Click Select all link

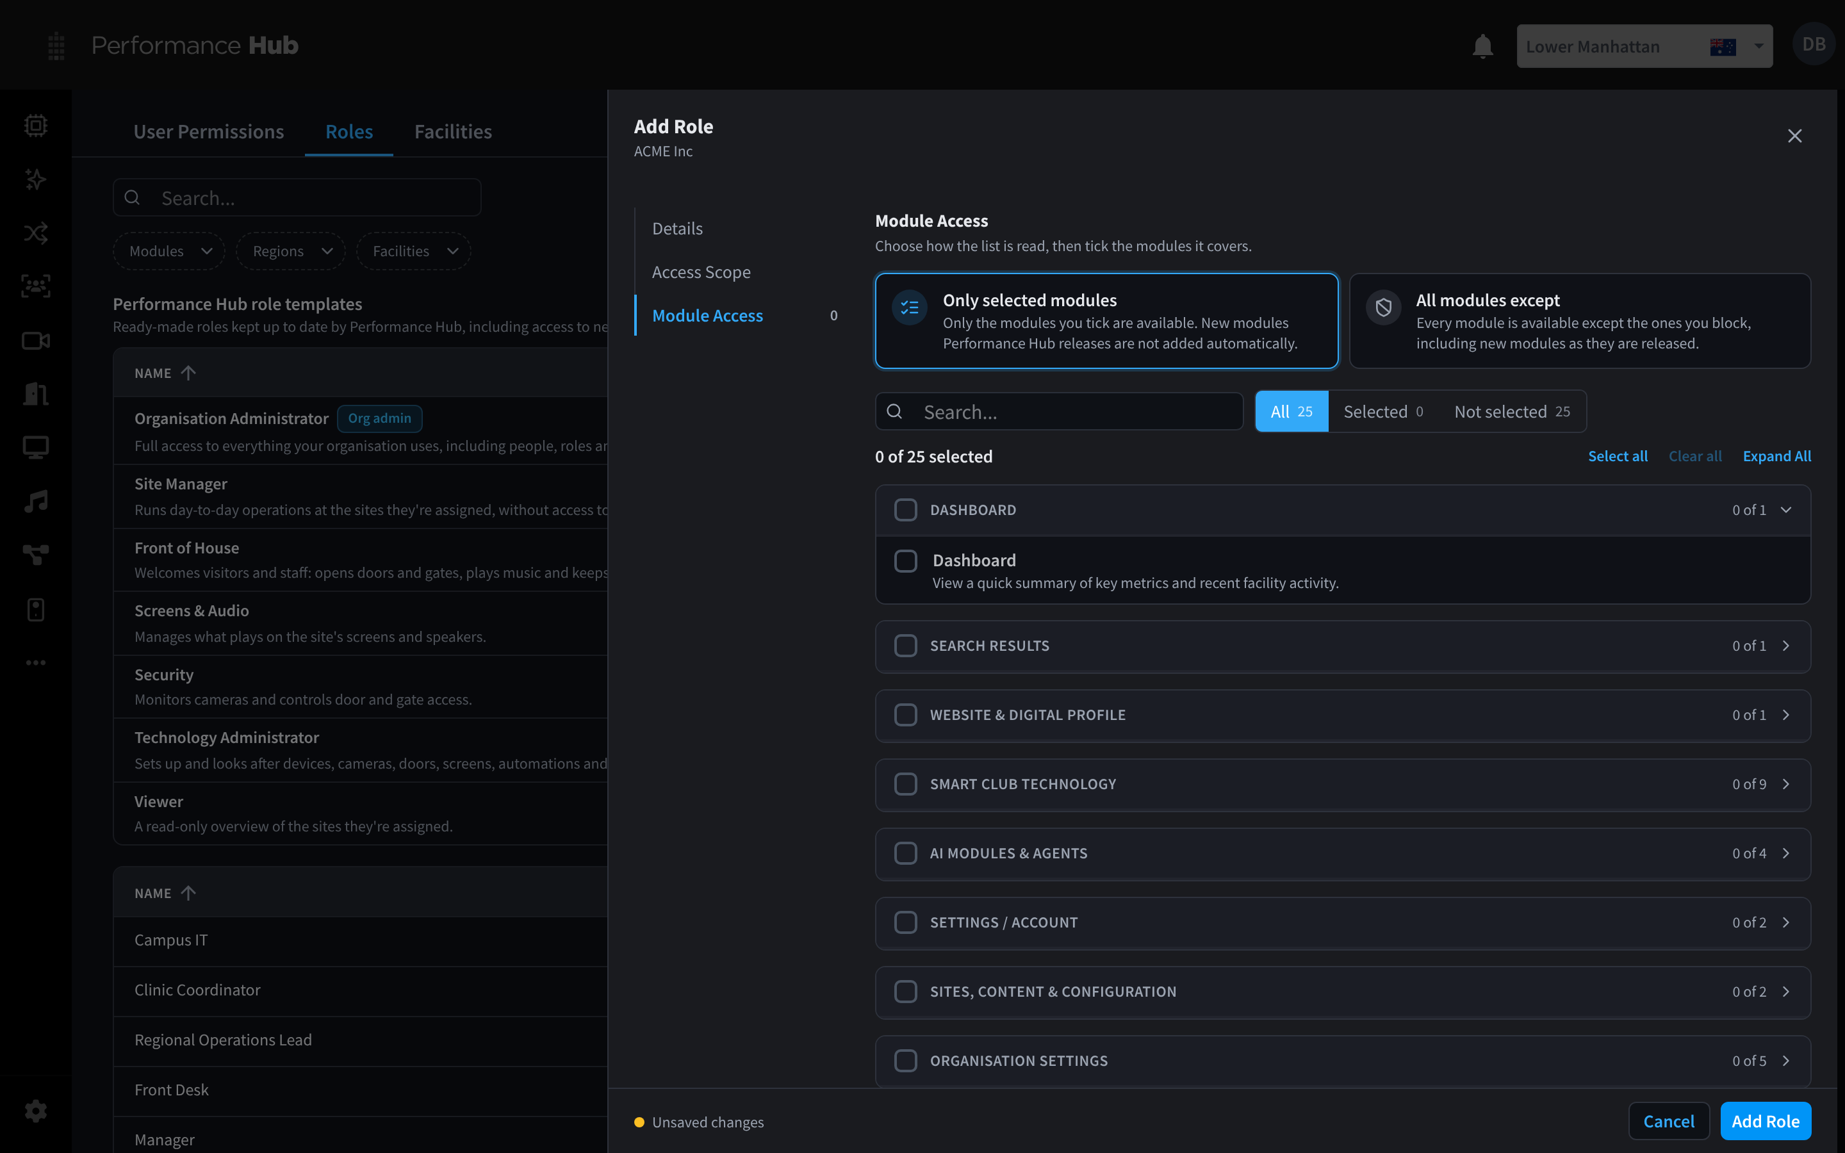coord(1618,456)
